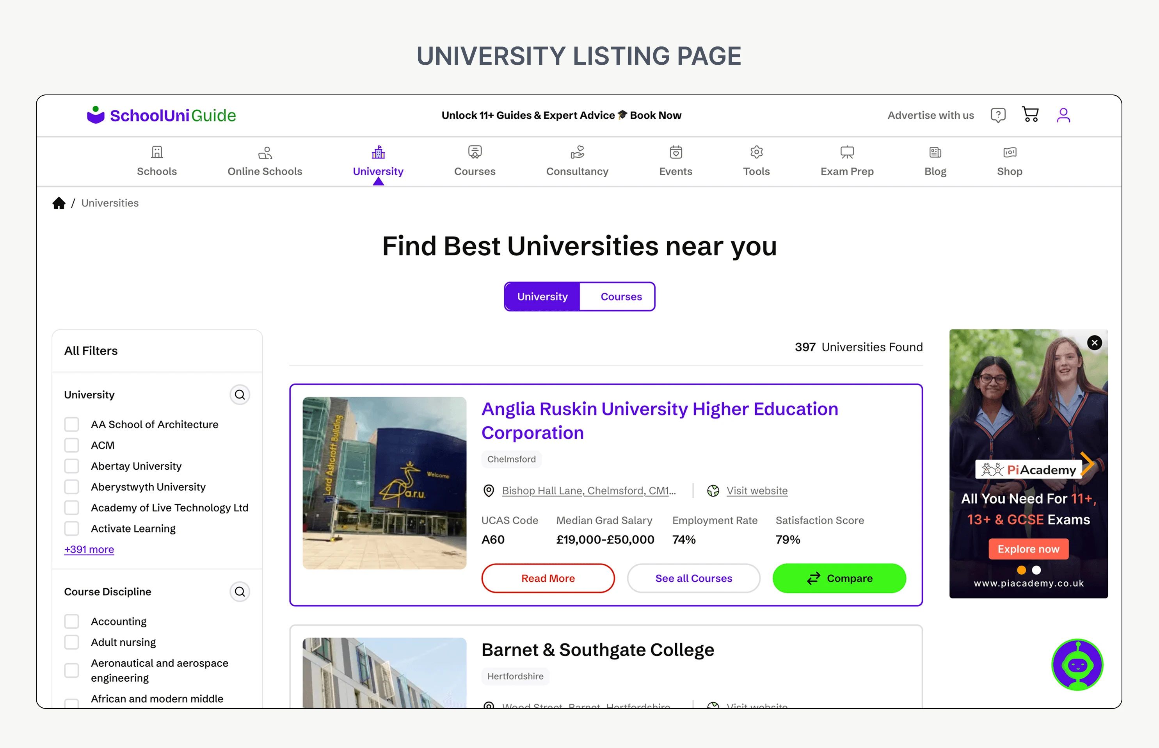Image resolution: width=1159 pixels, height=748 pixels.
Task: Click the Book Now banner text
Action: (656, 115)
